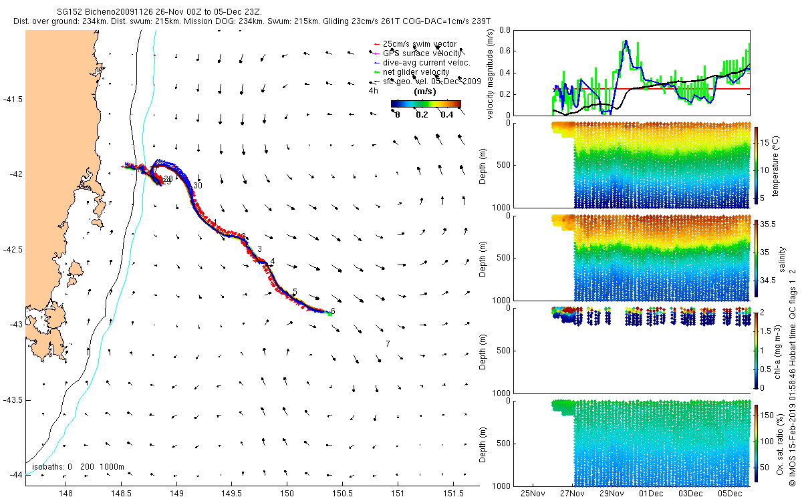Click the '0.6' tick on velocity magnitude axis
Viewport: 802px width, 501px height.
[x=506, y=51]
